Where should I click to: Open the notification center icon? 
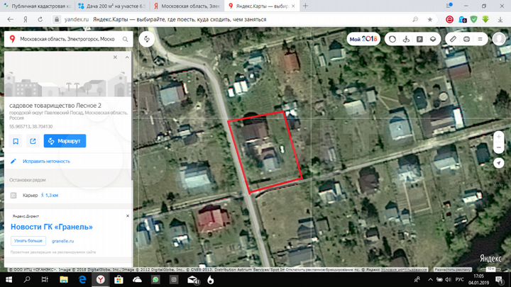tap(499, 279)
